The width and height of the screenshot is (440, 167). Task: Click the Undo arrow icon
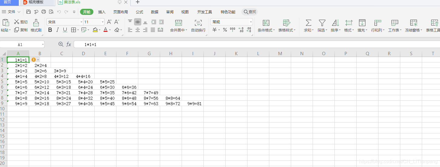click(x=59, y=12)
